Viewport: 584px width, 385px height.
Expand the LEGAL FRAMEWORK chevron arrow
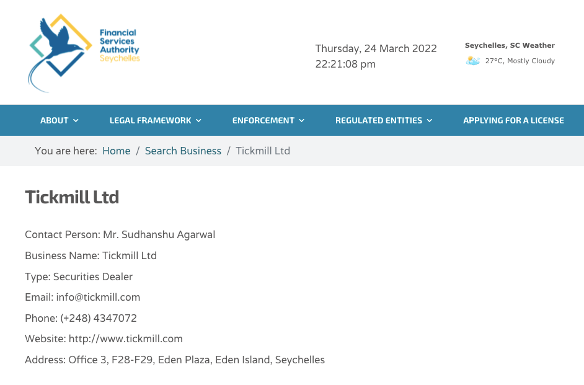point(198,121)
